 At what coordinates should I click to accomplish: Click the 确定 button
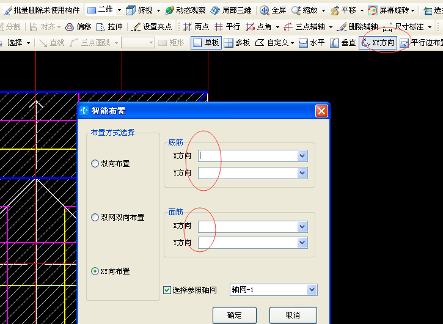235,315
